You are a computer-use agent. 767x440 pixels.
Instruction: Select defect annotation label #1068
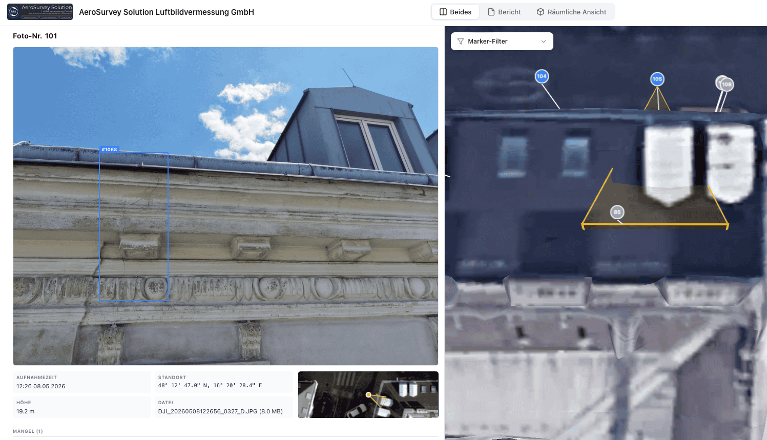pos(110,150)
